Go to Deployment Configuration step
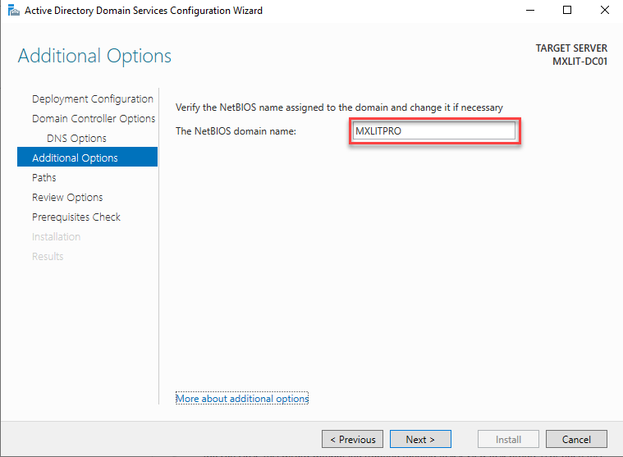 point(92,99)
